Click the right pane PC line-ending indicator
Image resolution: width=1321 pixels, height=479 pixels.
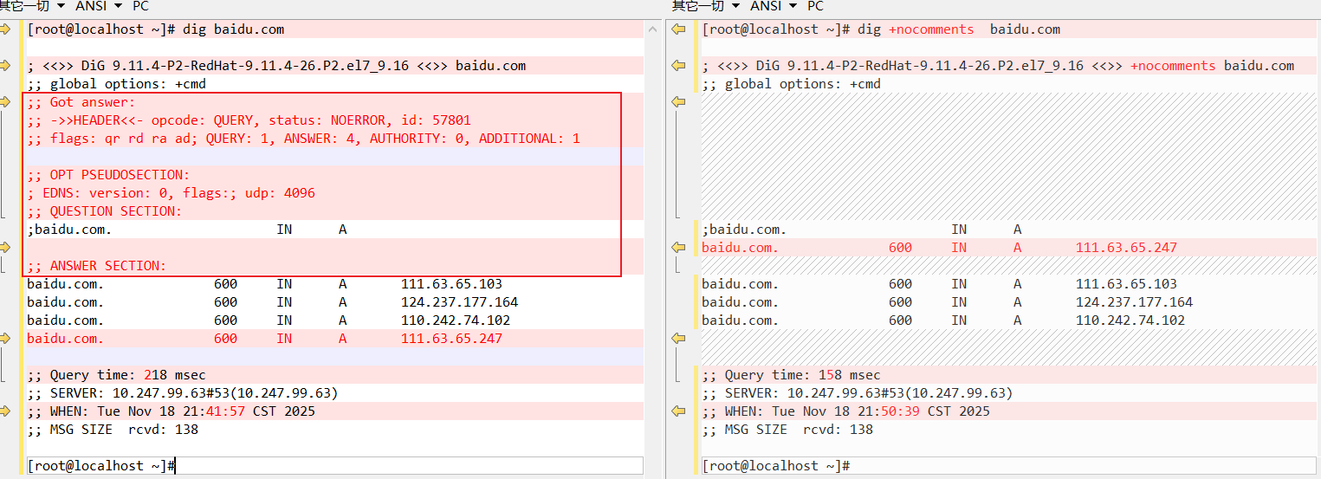click(x=815, y=6)
